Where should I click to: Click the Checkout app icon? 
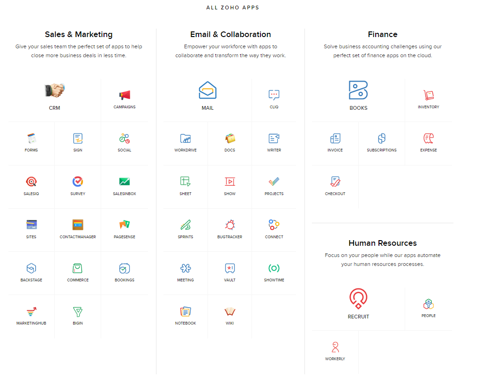(x=335, y=182)
